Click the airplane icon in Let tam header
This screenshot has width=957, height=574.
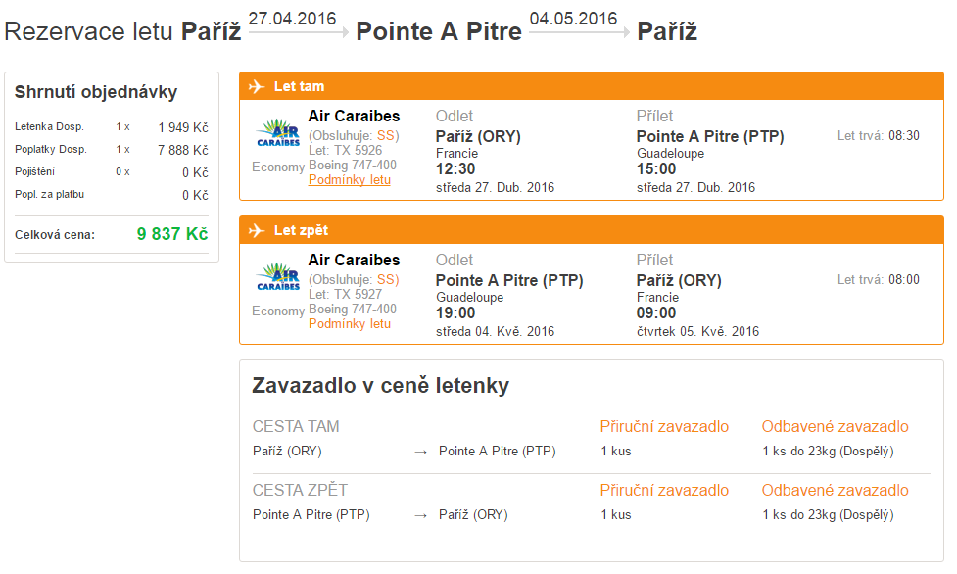pyautogui.click(x=257, y=87)
